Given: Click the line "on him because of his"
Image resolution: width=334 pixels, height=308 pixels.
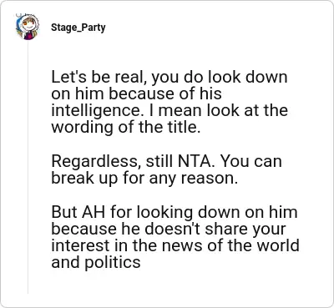Looking at the screenshot, I should click(x=136, y=93).
